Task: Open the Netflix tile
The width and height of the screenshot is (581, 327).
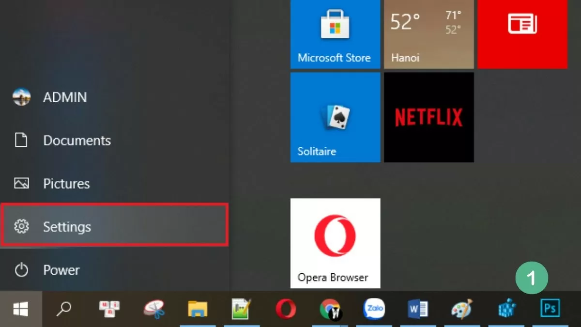Action: tap(428, 117)
